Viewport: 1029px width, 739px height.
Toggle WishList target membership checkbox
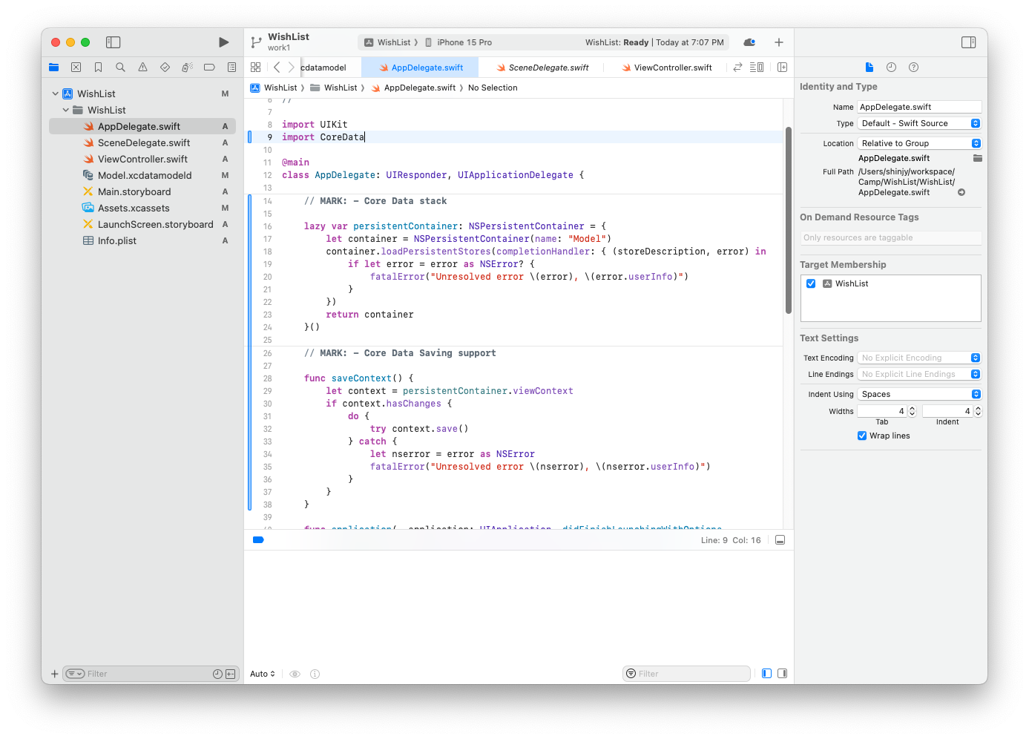(x=811, y=283)
